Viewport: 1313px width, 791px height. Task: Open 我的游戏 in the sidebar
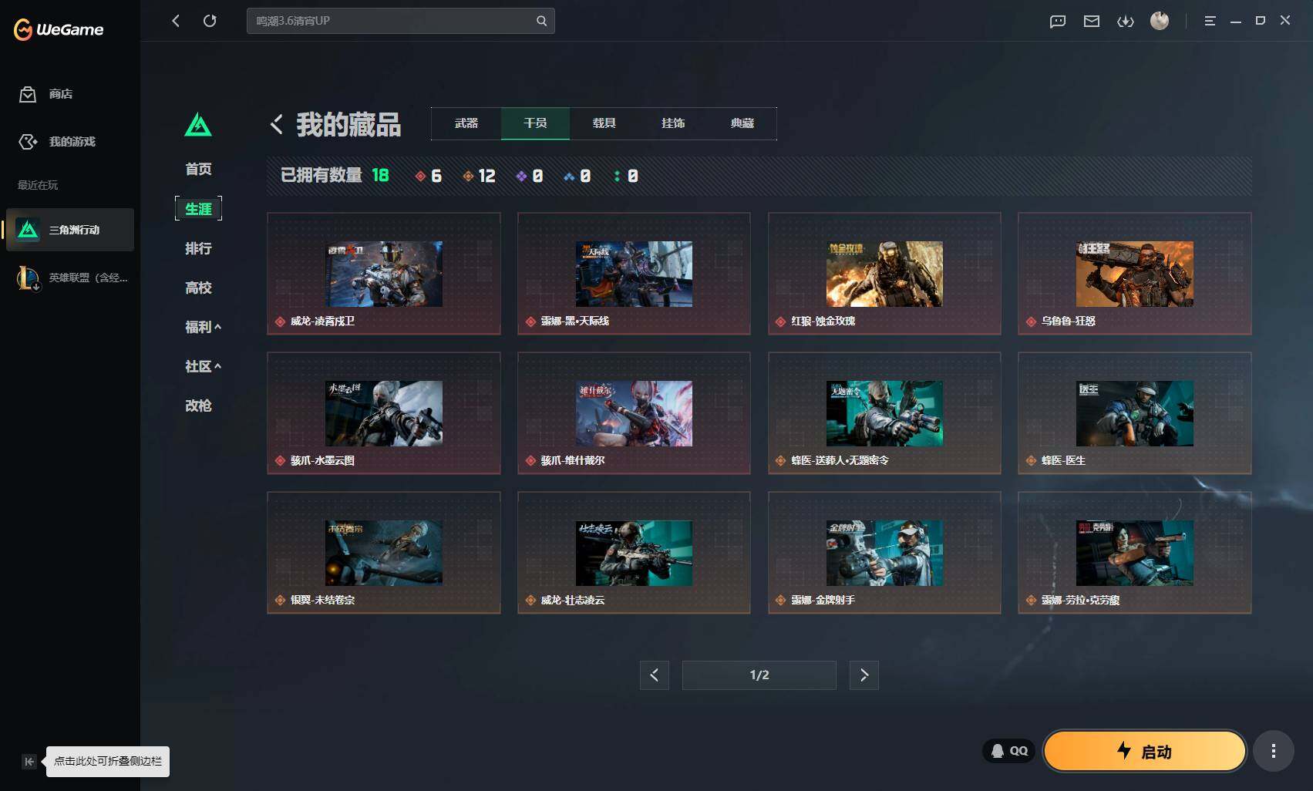pos(57,142)
